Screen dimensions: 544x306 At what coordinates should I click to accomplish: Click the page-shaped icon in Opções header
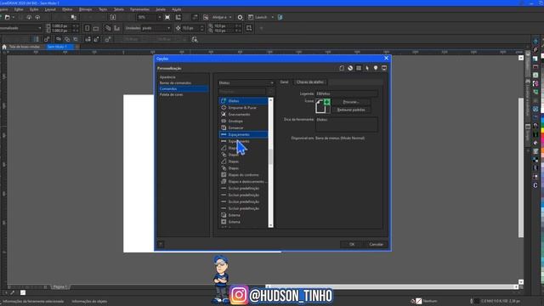coord(342,68)
